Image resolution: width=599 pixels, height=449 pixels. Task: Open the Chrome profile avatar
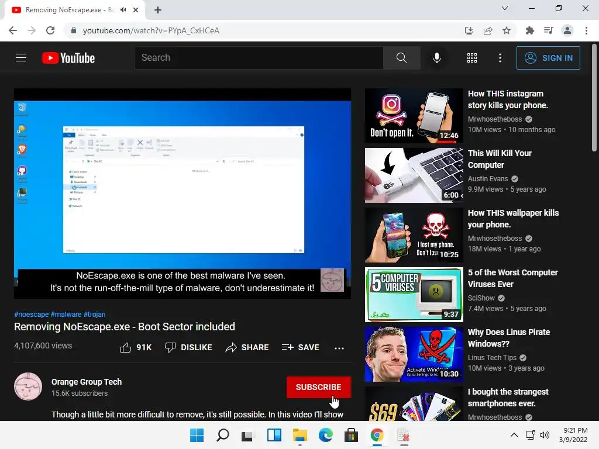click(567, 30)
